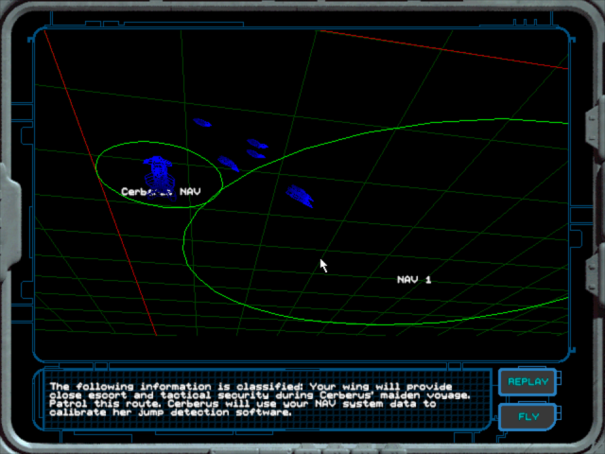This screenshot has height=454, width=605.
Task: Click the Cerberus capital ship wireframe
Action: point(159,178)
